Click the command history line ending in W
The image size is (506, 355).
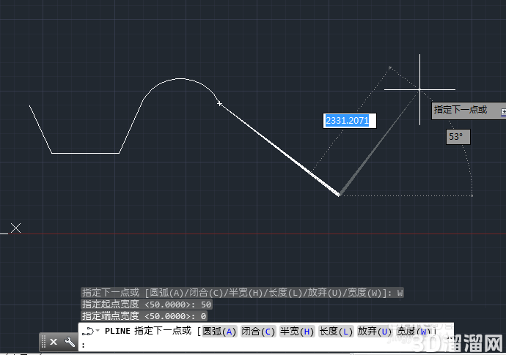(x=242, y=293)
